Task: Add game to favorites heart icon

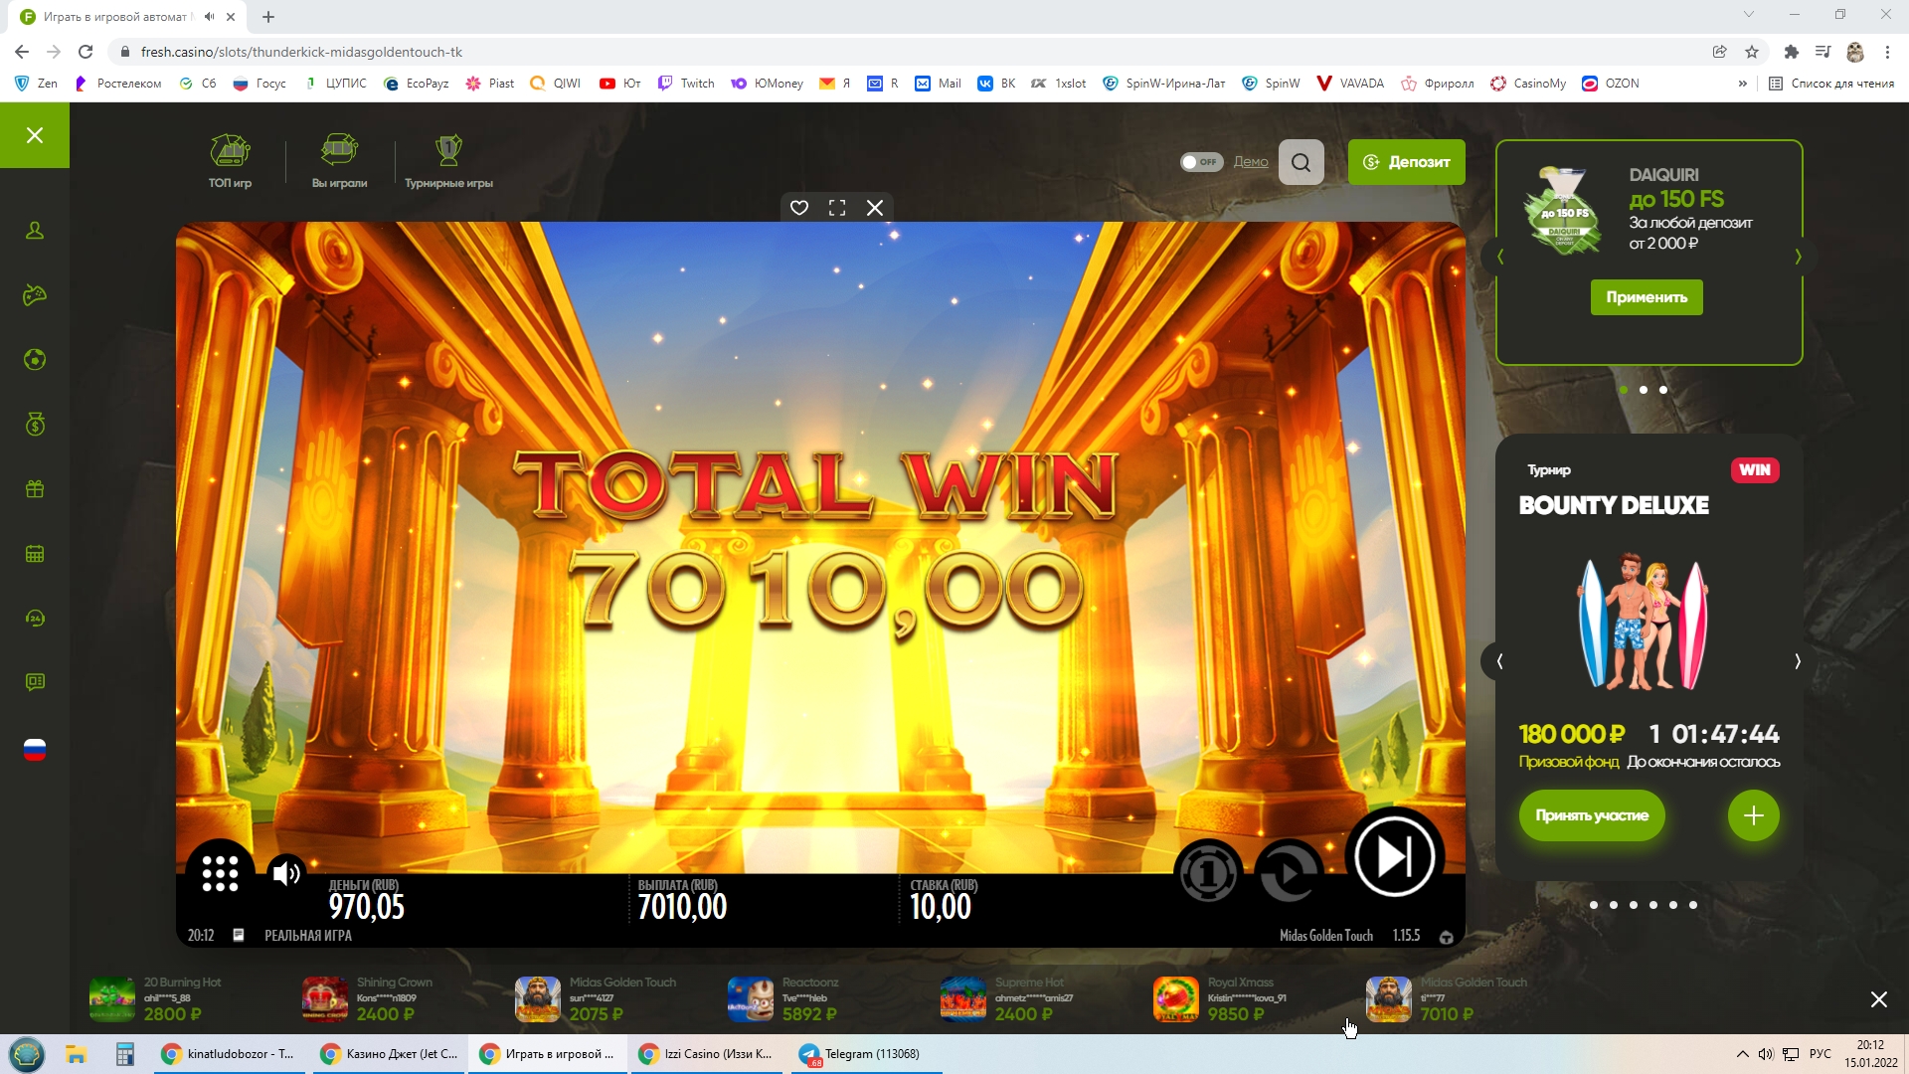Action: 799,208
